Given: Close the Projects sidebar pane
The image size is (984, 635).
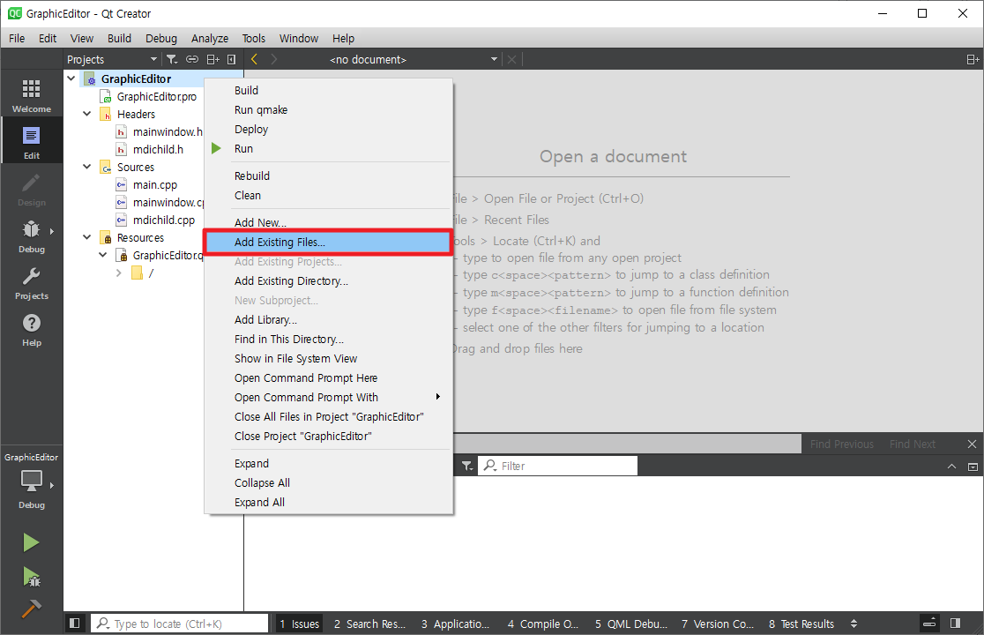Looking at the screenshot, I should click(x=232, y=59).
